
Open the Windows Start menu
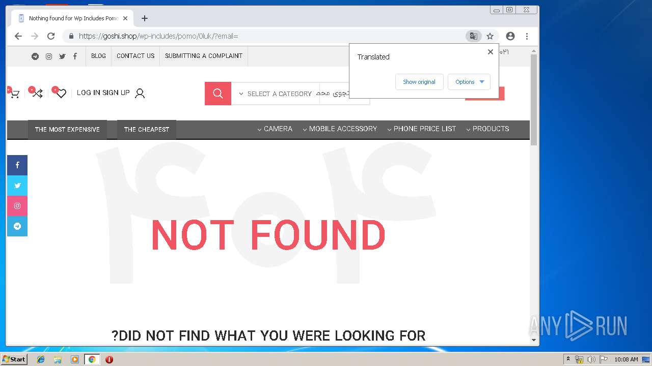(14, 359)
